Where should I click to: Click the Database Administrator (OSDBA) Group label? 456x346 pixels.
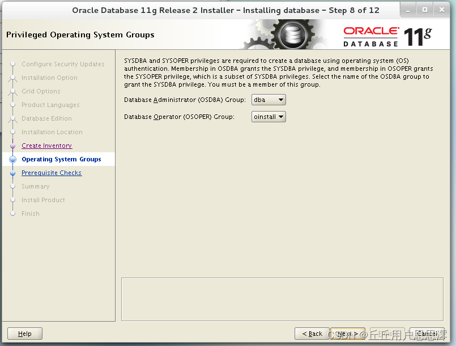[x=185, y=100]
